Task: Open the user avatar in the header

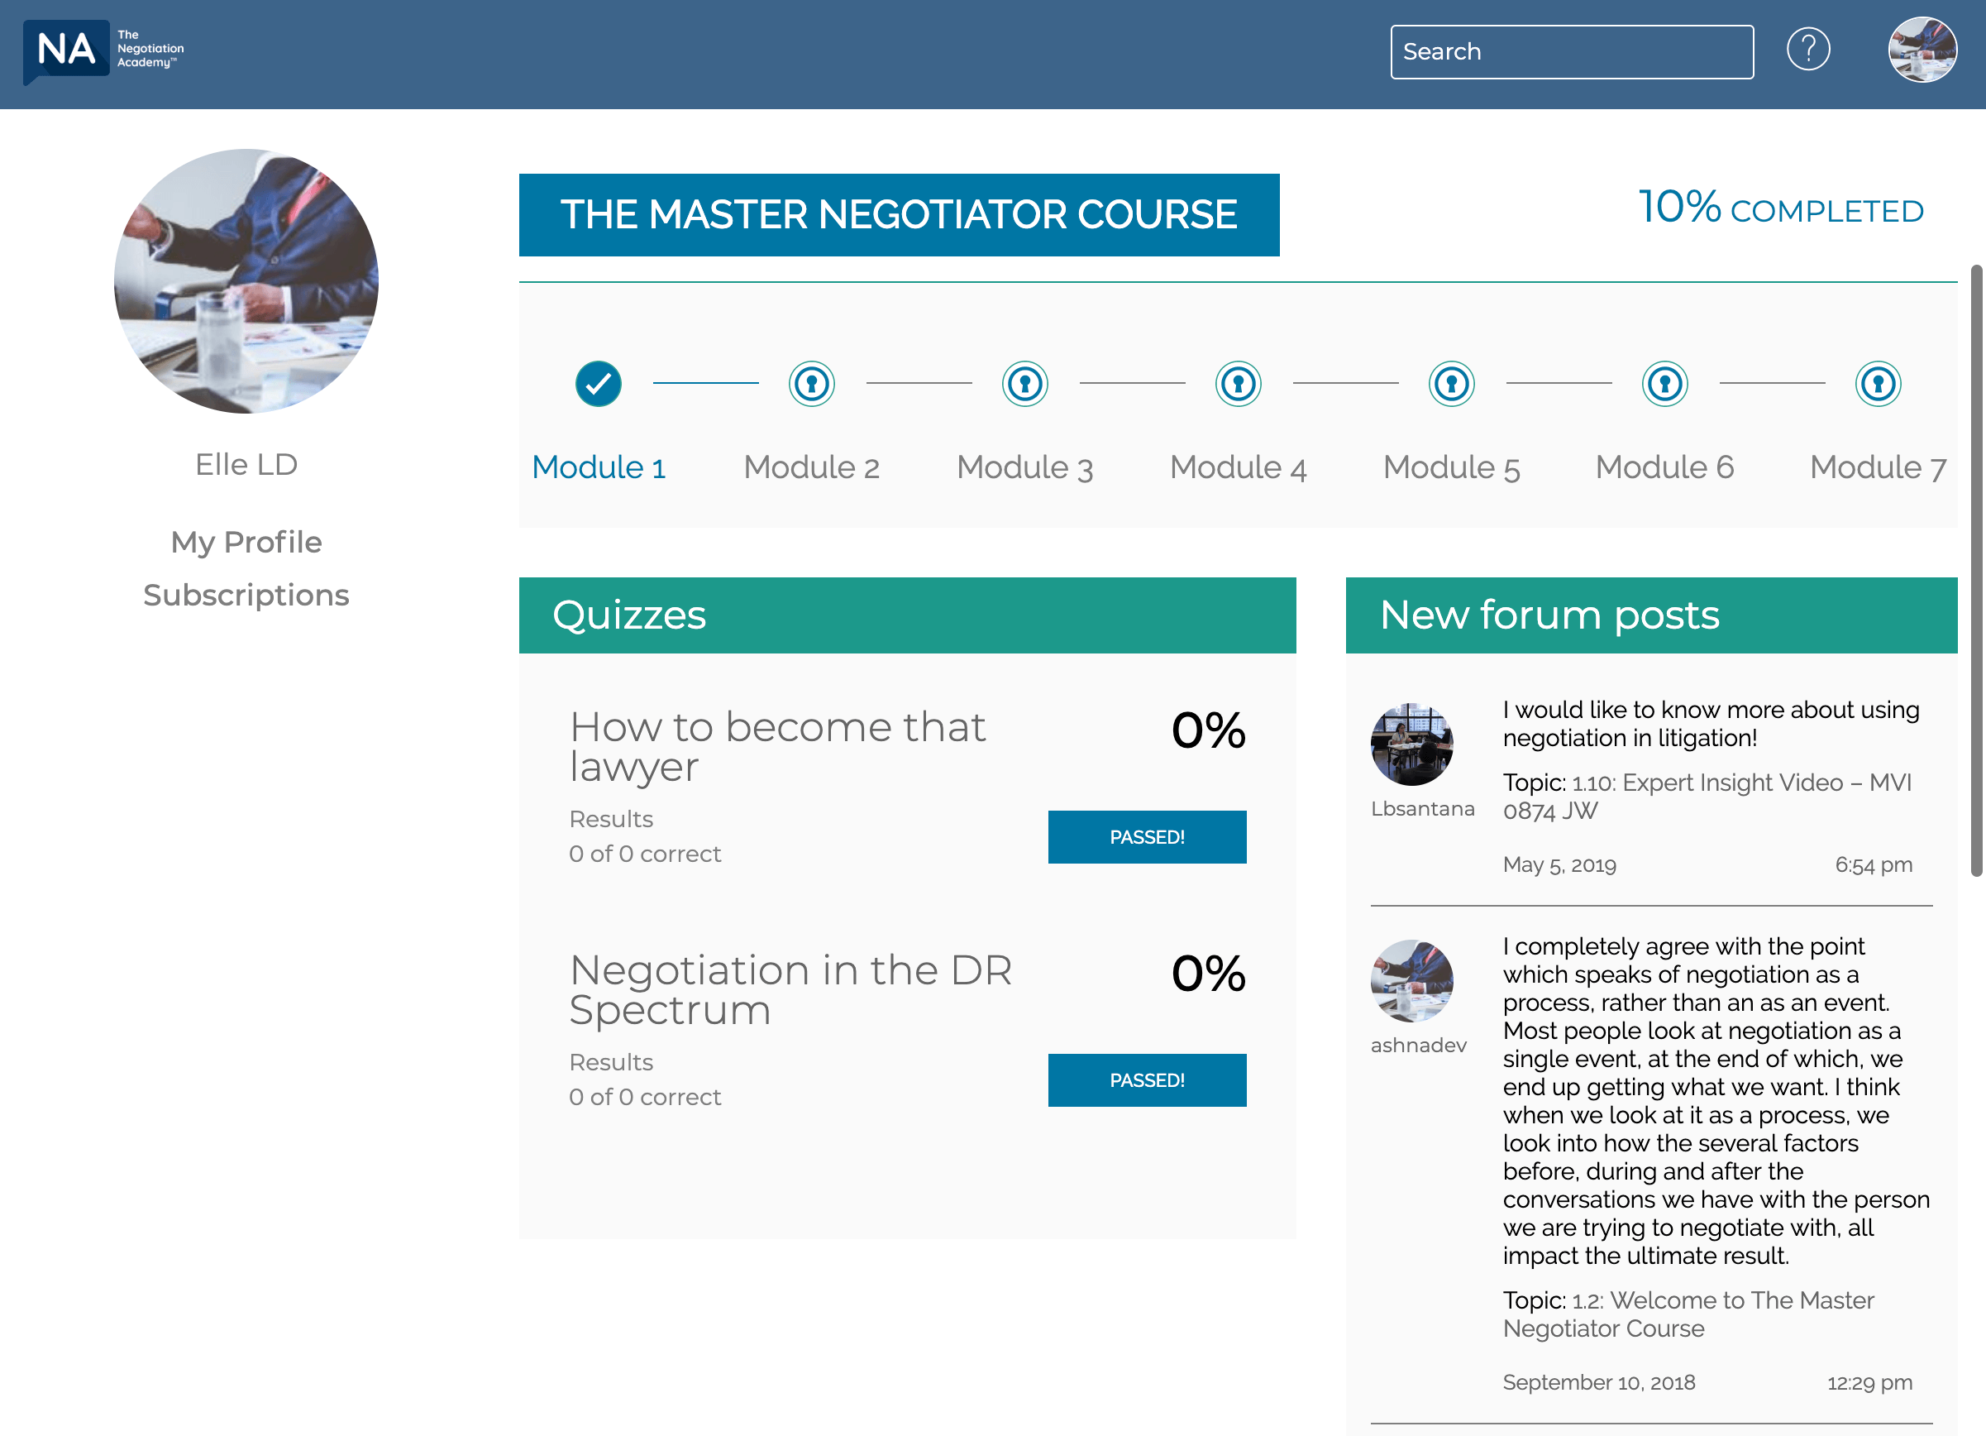Action: pyautogui.click(x=1922, y=49)
